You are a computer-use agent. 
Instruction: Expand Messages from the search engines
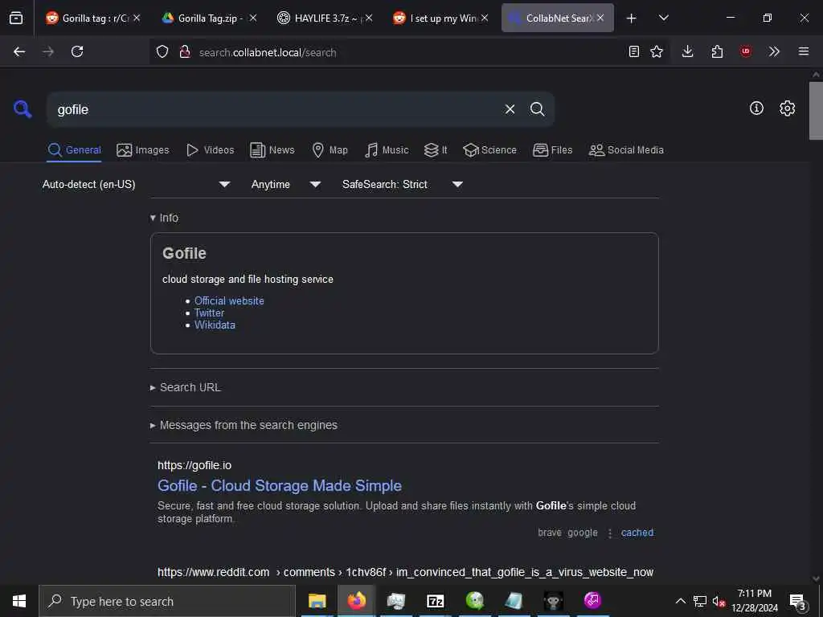(244, 425)
